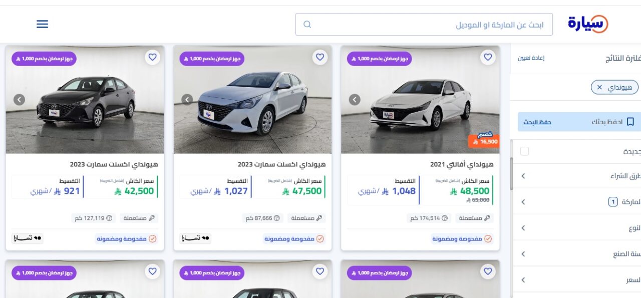Click the heart favorite icon on هيونداي أفانتي 2021
Viewport: 641px width, 298px height.
(x=488, y=57)
